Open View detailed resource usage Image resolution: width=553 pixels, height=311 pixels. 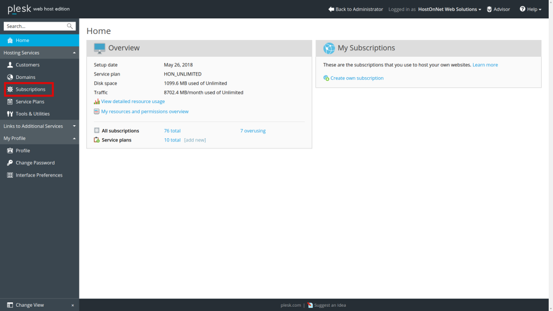[133, 102]
